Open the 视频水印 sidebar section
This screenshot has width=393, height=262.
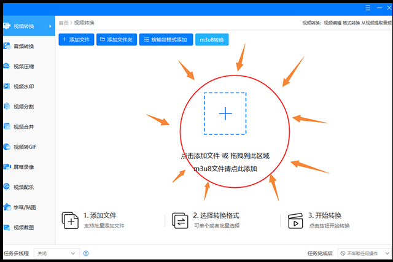click(x=29, y=87)
